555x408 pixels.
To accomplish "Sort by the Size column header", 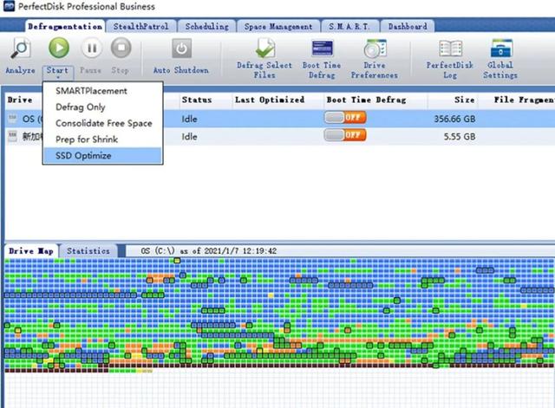I will [x=465, y=100].
